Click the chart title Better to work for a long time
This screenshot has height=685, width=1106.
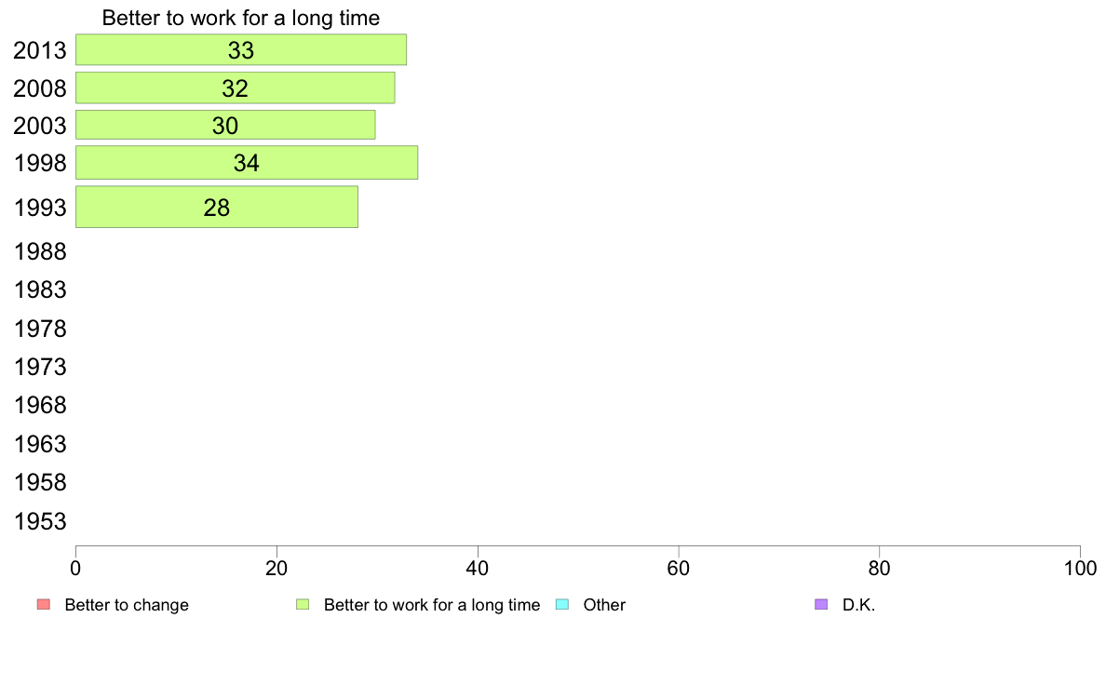pos(240,18)
